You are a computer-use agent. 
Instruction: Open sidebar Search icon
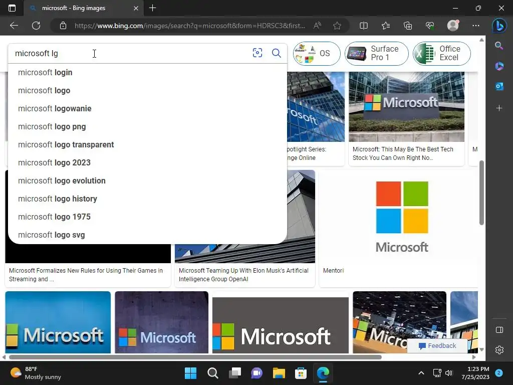pos(499,46)
